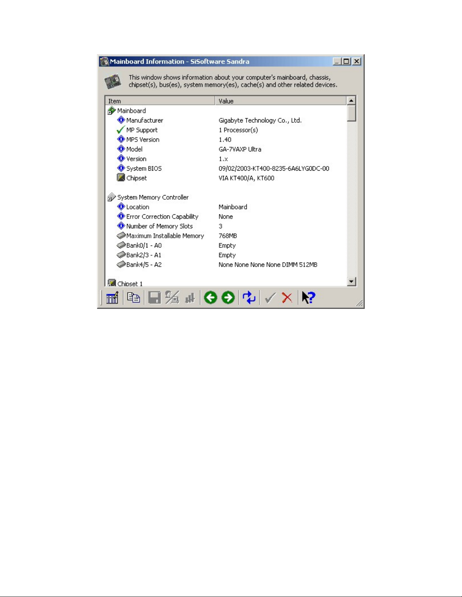462x597 pixels.
Task: Click the gray checkmark OK icon
Action: pyautogui.click(x=270, y=298)
